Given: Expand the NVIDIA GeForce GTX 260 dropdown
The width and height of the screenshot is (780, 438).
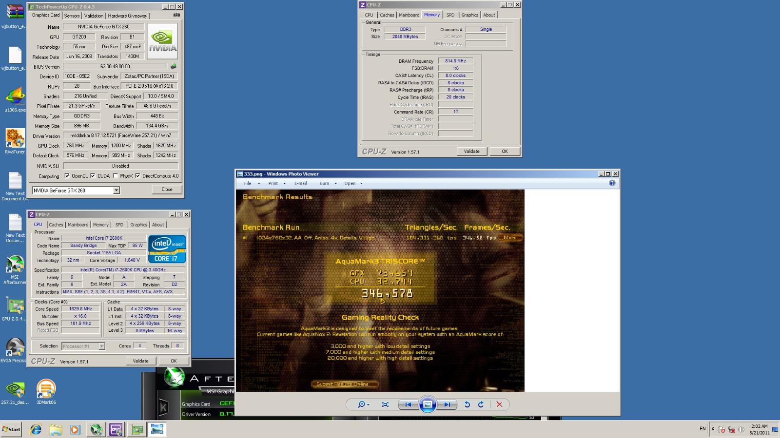Looking at the screenshot, I should (117, 190).
